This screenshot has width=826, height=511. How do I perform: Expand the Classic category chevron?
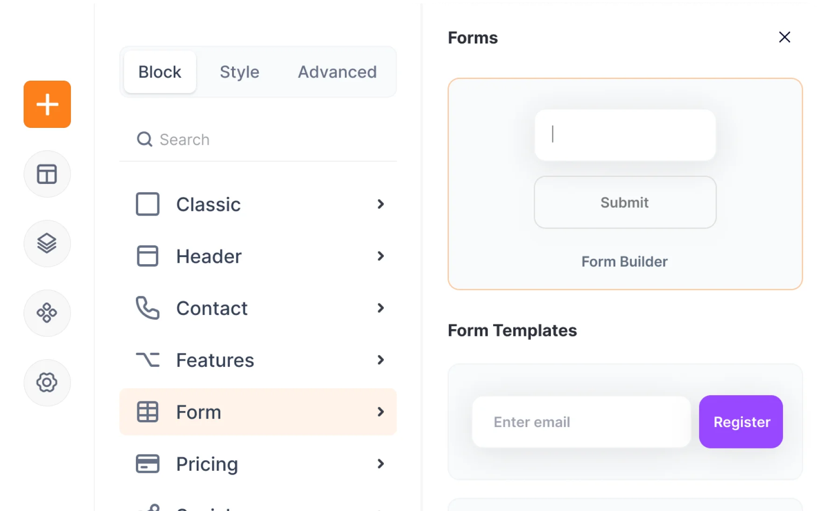381,204
